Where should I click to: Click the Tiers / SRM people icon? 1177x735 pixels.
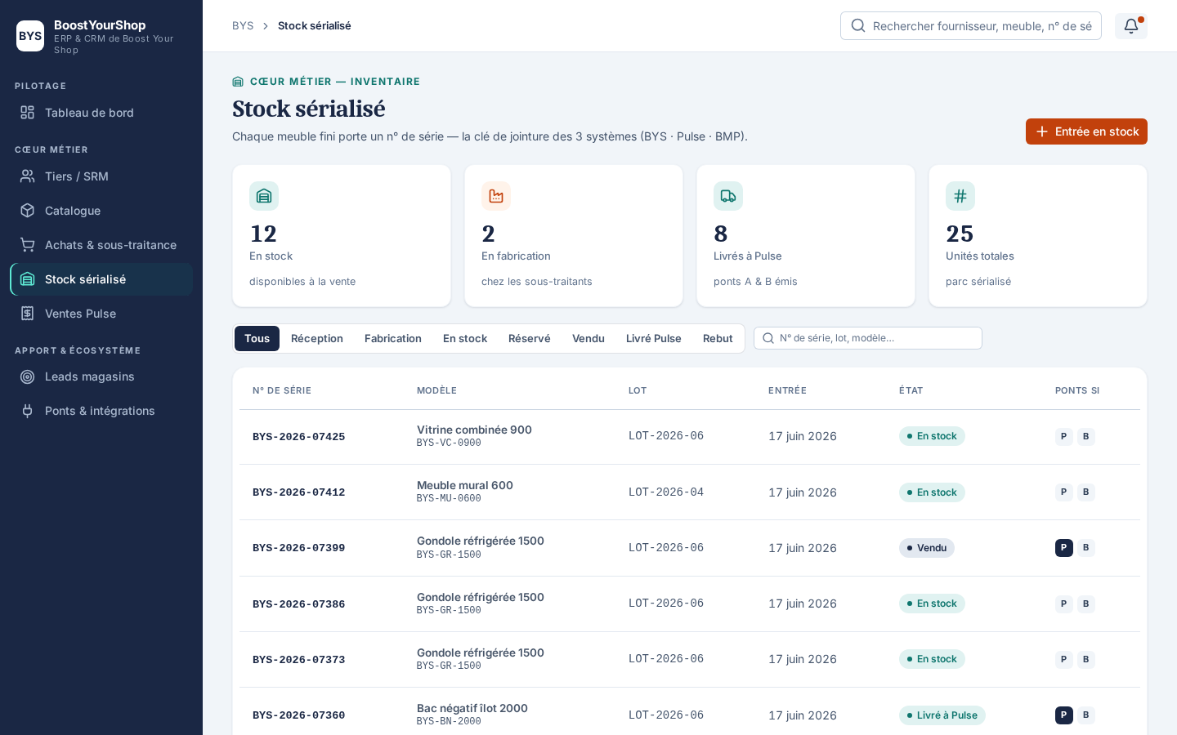[x=28, y=176]
